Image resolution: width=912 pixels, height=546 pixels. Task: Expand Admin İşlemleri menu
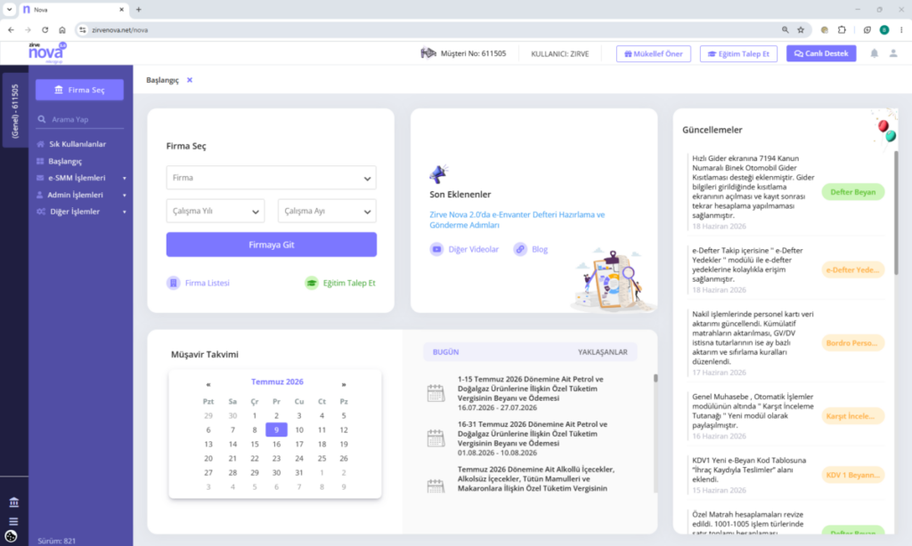pos(80,195)
